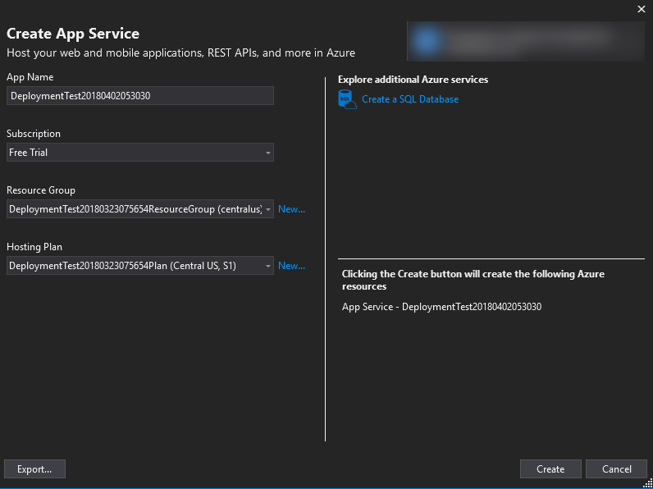Viewport: 653px width, 489px height.
Task: Open the Create a SQL Database link
Action: tap(410, 99)
